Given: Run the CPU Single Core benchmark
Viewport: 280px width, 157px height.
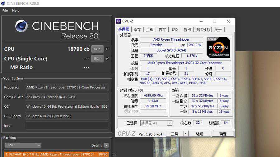Looking at the screenshot, I should pos(97,59).
